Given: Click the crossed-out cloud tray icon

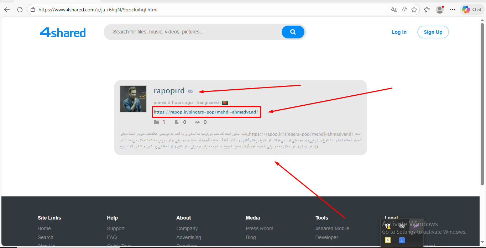Looking at the screenshot, I should pos(402,226).
